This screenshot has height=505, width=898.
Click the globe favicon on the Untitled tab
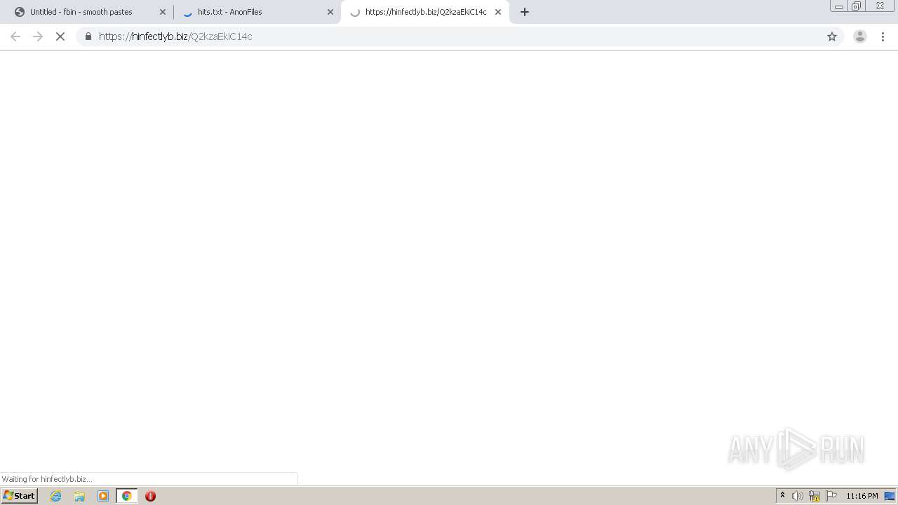[20, 12]
